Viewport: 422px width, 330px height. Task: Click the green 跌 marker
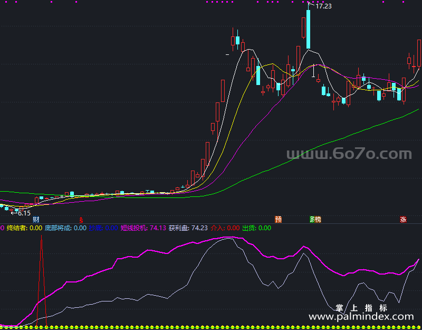point(312,220)
